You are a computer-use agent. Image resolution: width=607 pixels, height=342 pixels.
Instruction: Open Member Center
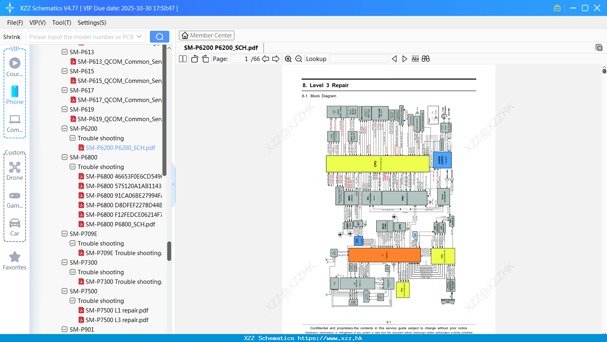(206, 35)
